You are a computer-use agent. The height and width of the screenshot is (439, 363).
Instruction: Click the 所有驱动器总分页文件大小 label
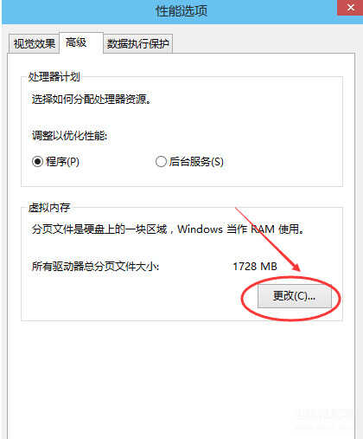point(95,266)
